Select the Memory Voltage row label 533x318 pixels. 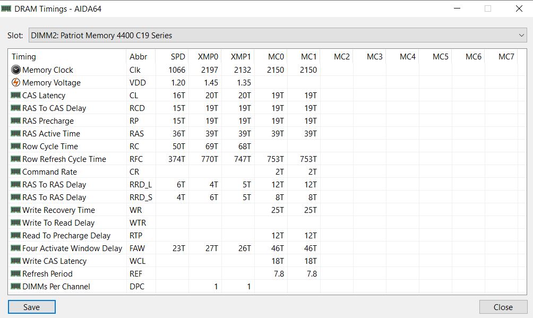click(51, 83)
